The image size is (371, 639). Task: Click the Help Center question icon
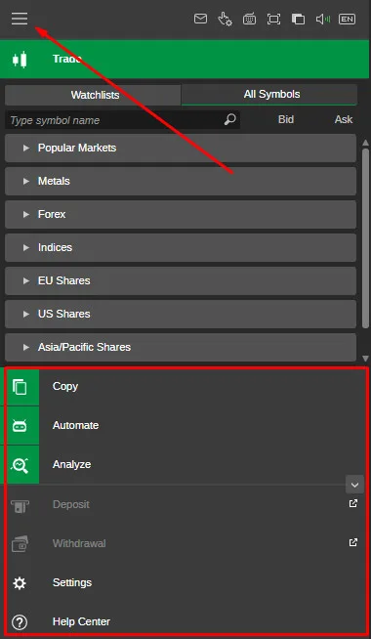[x=20, y=622]
